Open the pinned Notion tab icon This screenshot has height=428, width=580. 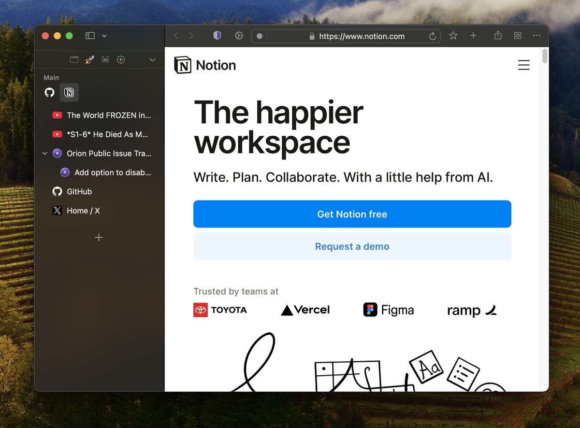point(69,92)
